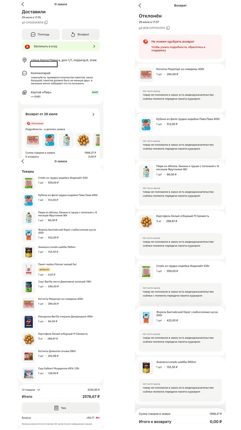Tap the comment bubble icon

[x=24, y=73]
